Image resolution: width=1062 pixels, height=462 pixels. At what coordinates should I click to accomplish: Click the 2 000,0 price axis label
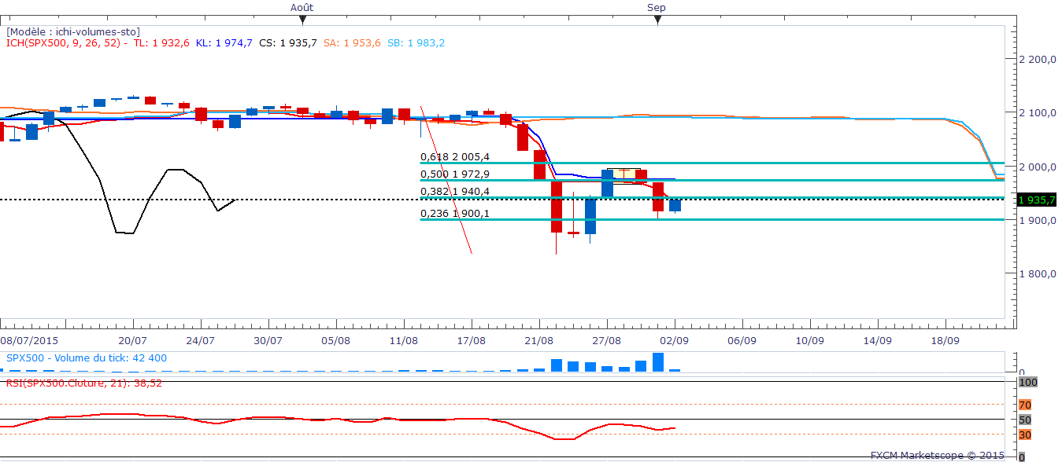(1038, 167)
